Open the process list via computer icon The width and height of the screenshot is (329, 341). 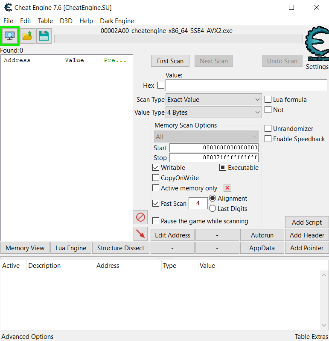coord(10,36)
